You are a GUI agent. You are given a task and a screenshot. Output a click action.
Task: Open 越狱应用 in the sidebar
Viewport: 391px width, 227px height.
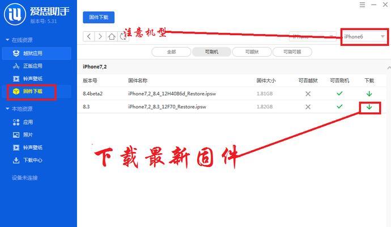[x=36, y=53]
